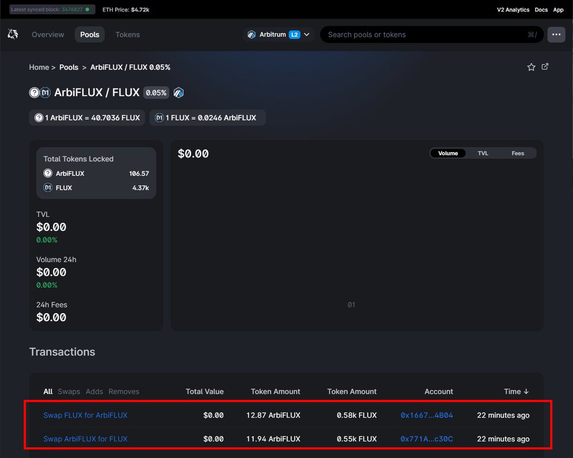Click the Latest synced block indicator
The height and width of the screenshot is (458, 573).
click(52, 10)
